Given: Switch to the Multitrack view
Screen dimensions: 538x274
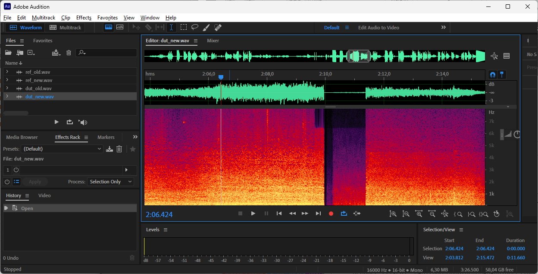Looking at the screenshot, I should [x=65, y=28].
